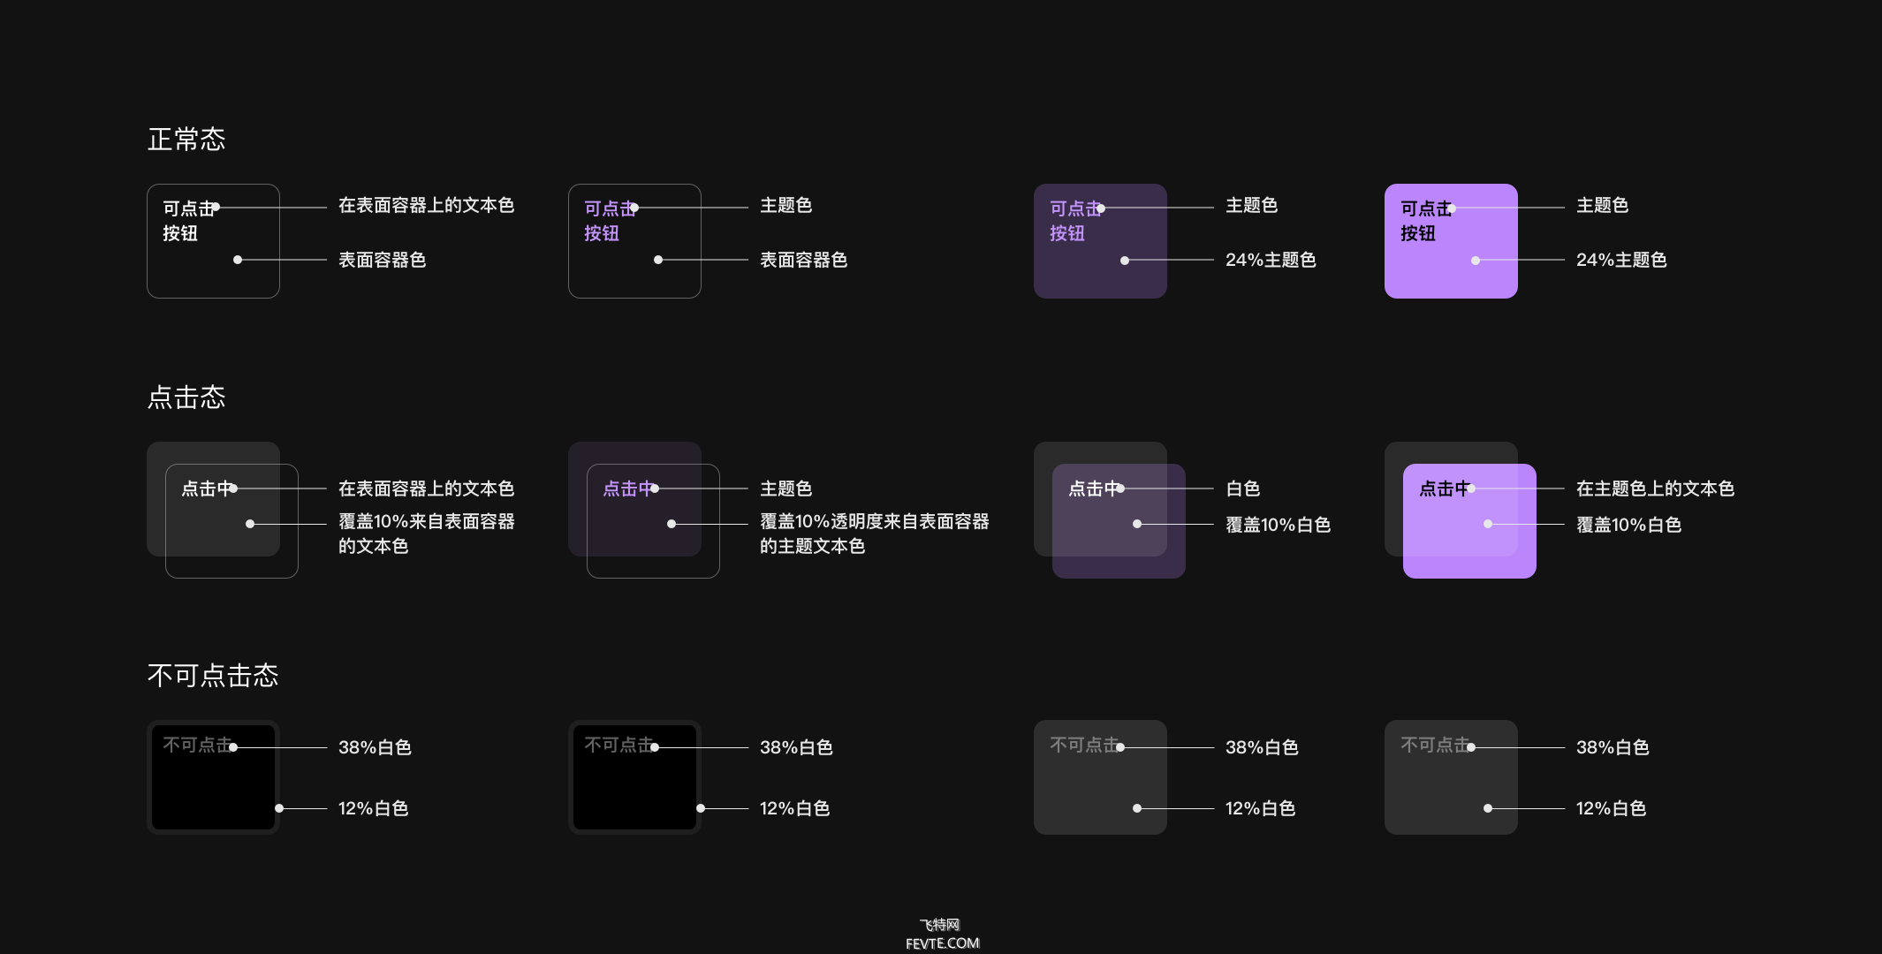This screenshot has width=1882, height=954.
Task: Click 38%白色 label beside leftmost 不可点击 button
Action: (375, 747)
